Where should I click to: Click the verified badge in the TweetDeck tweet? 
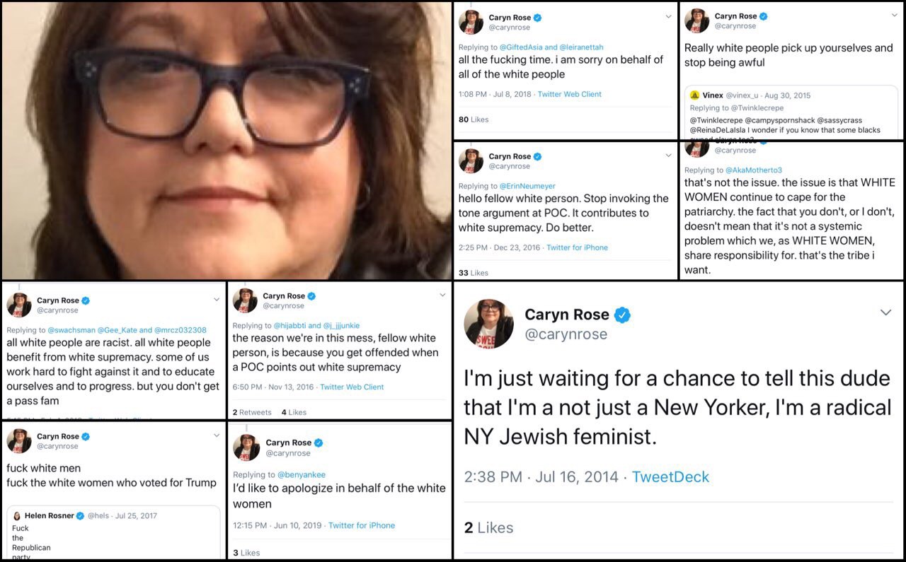622,315
